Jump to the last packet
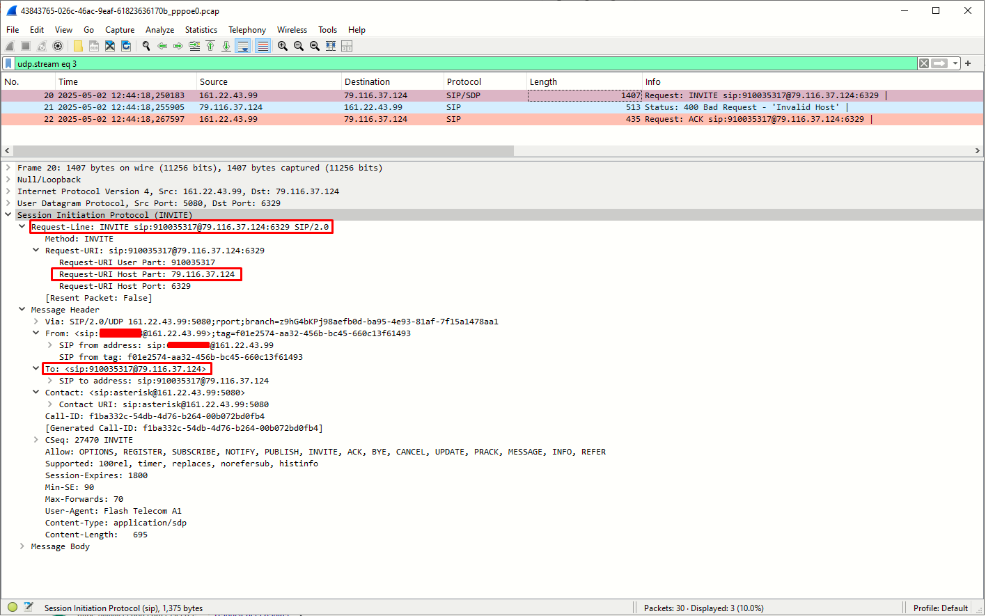Viewport: 986px width, 616px height. click(226, 46)
